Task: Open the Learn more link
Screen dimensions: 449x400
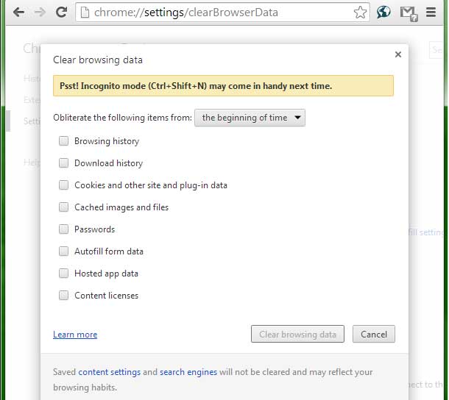Action: click(x=75, y=335)
